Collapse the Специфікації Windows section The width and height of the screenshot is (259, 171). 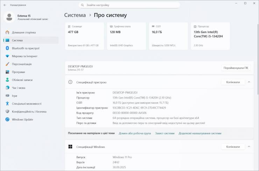pos(249,146)
